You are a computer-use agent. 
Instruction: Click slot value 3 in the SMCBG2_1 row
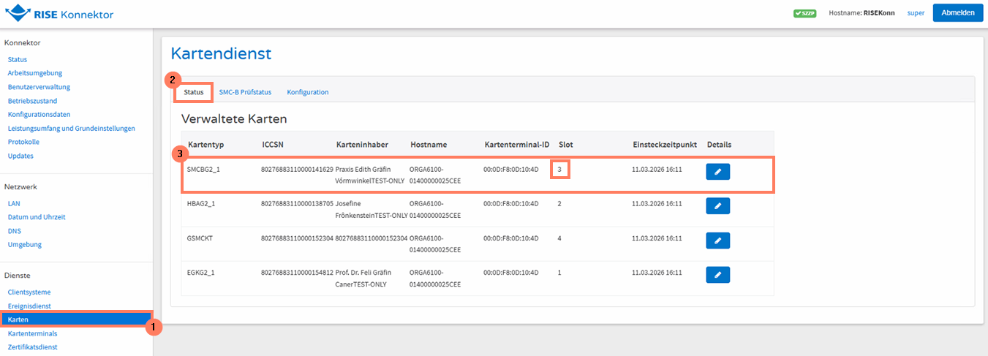pyautogui.click(x=559, y=170)
